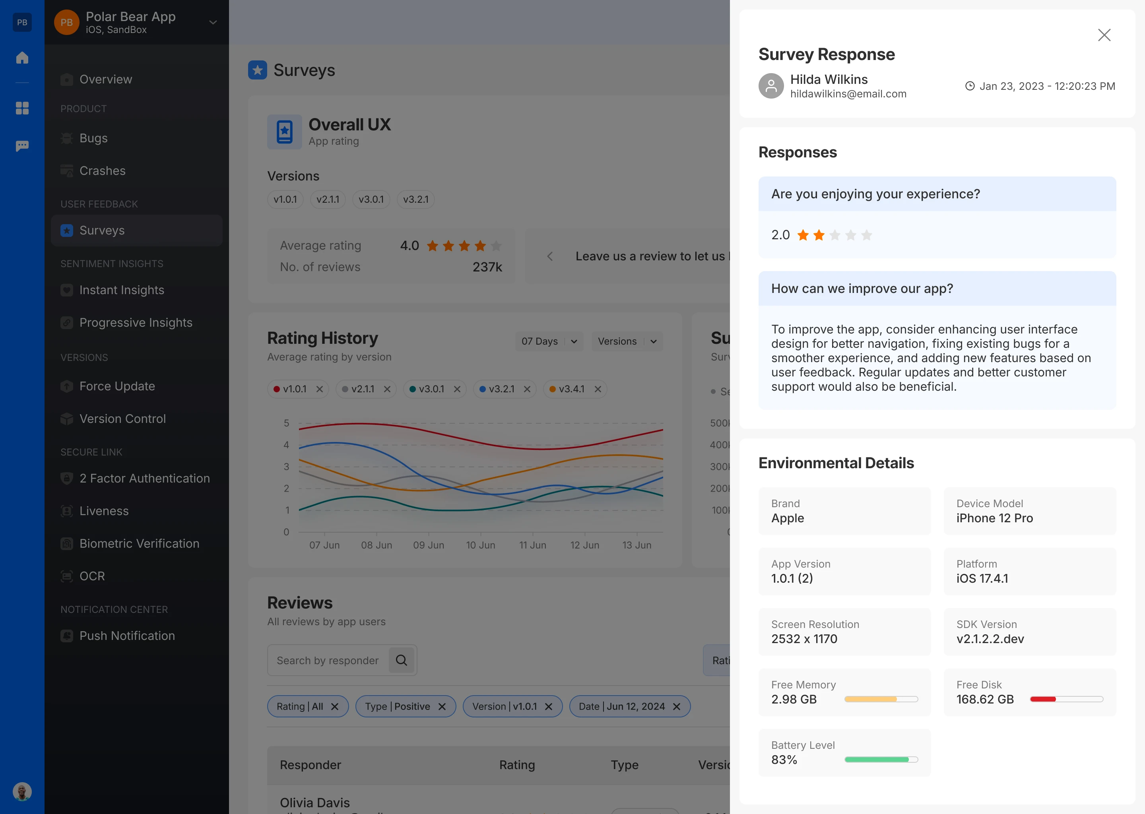Remove the Type Positive filter chip
The width and height of the screenshot is (1145, 814).
coord(442,706)
